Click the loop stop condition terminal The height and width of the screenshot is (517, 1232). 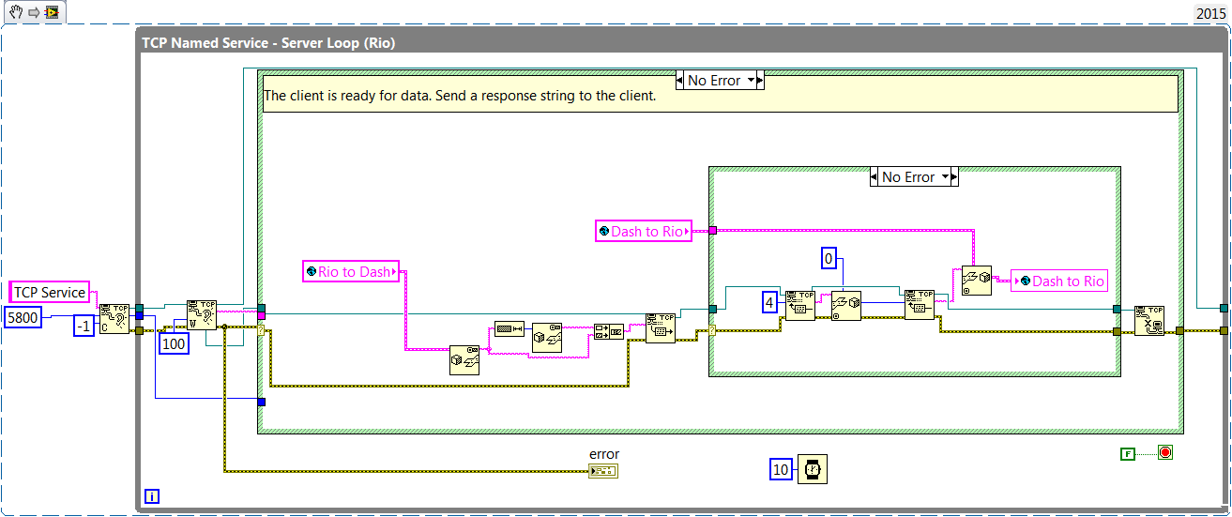(x=1165, y=453)
